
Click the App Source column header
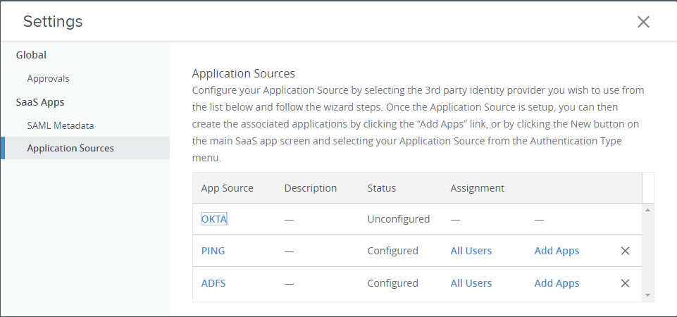(x=227, y=188)
